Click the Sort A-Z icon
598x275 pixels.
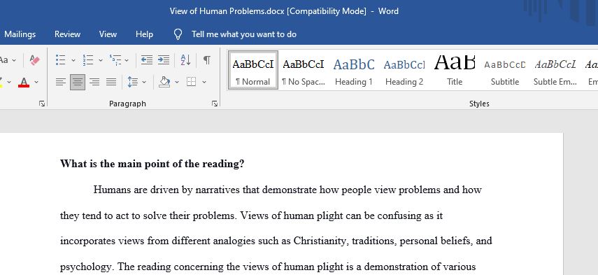tap(185, 60)
